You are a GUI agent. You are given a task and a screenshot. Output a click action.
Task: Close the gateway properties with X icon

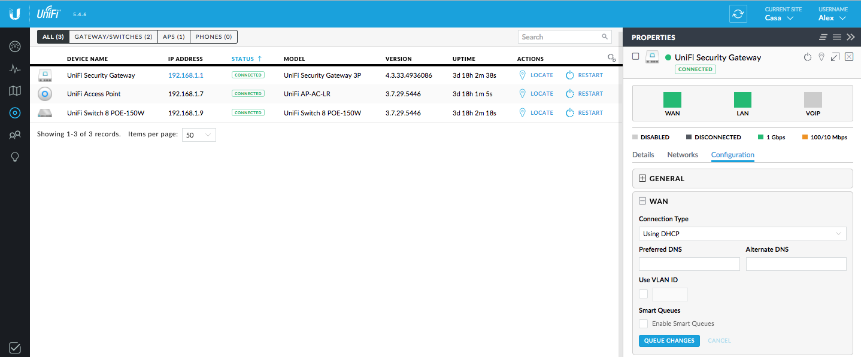pyautogui.click(x=848, y=57)
